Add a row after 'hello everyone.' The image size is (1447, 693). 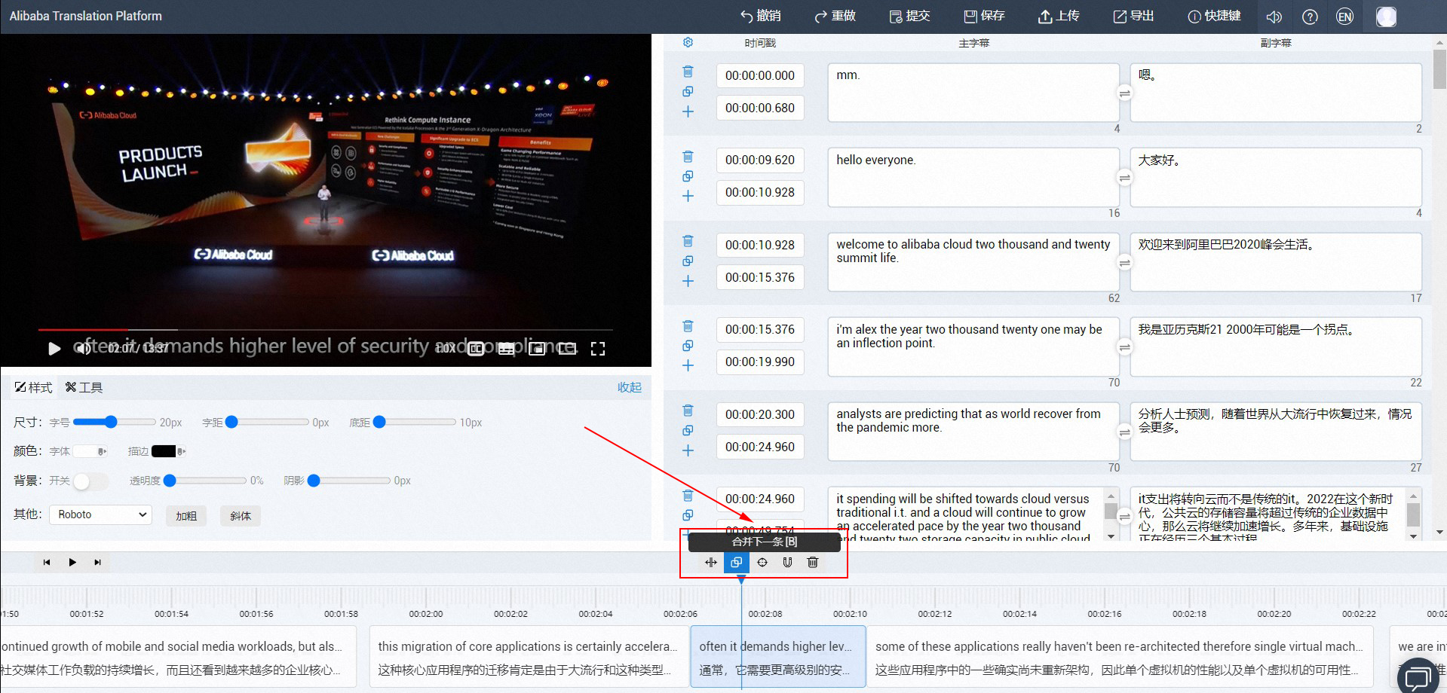(x=688, y=196)
